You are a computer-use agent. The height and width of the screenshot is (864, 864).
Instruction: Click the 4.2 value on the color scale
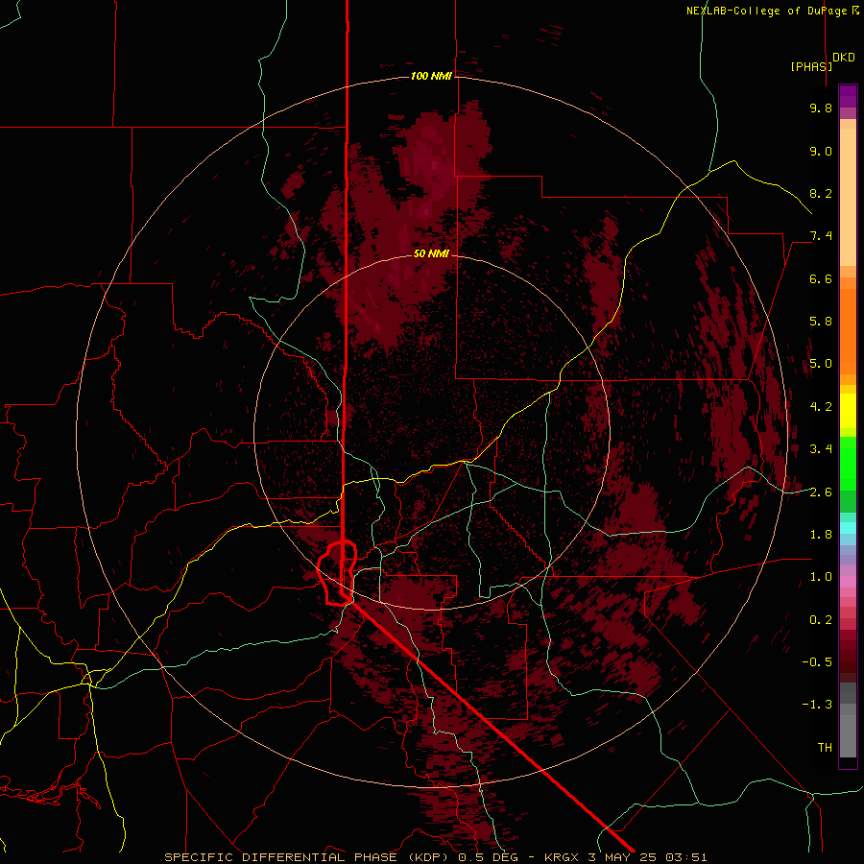(821, 407)
